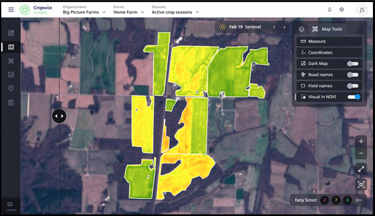This screenshot has width=375, height=216.
Task: Open the apps grid launcher icon
Action: [x=11, y=9]
